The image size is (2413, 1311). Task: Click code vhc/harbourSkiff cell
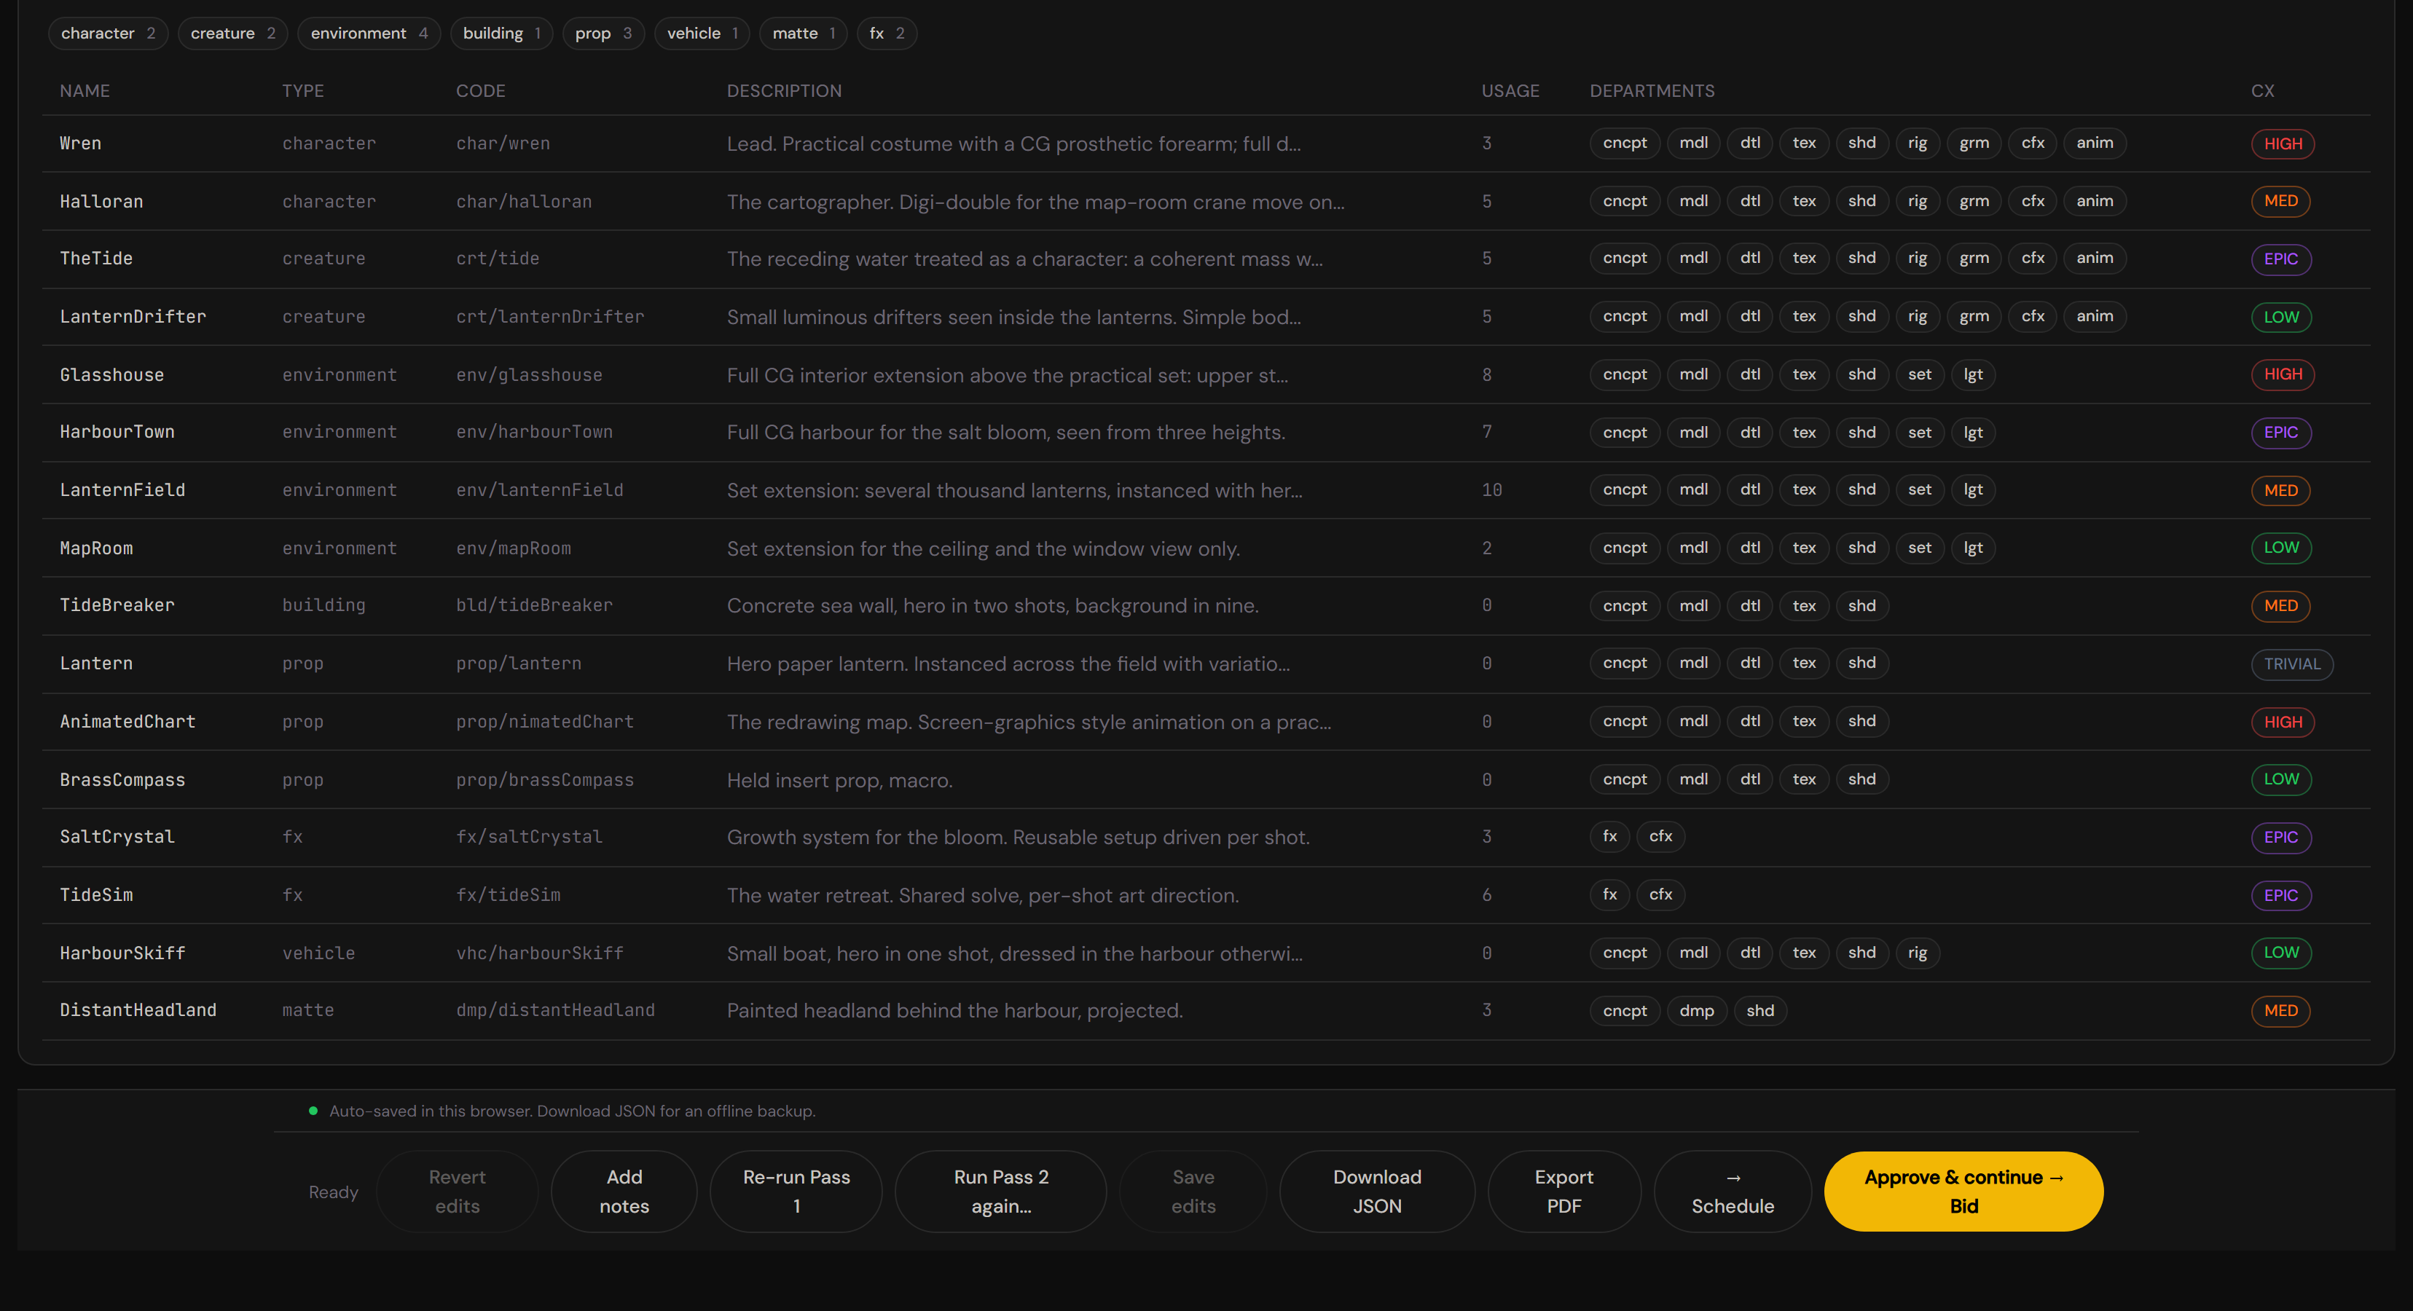(540, 953)
